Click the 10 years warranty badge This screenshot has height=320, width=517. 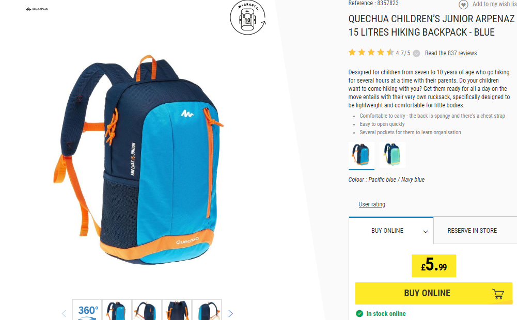pos(248,18)
